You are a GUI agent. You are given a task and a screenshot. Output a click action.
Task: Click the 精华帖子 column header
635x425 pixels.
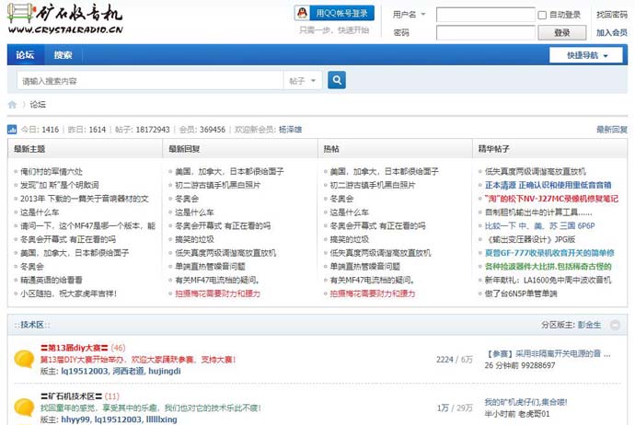coord(493,149)
